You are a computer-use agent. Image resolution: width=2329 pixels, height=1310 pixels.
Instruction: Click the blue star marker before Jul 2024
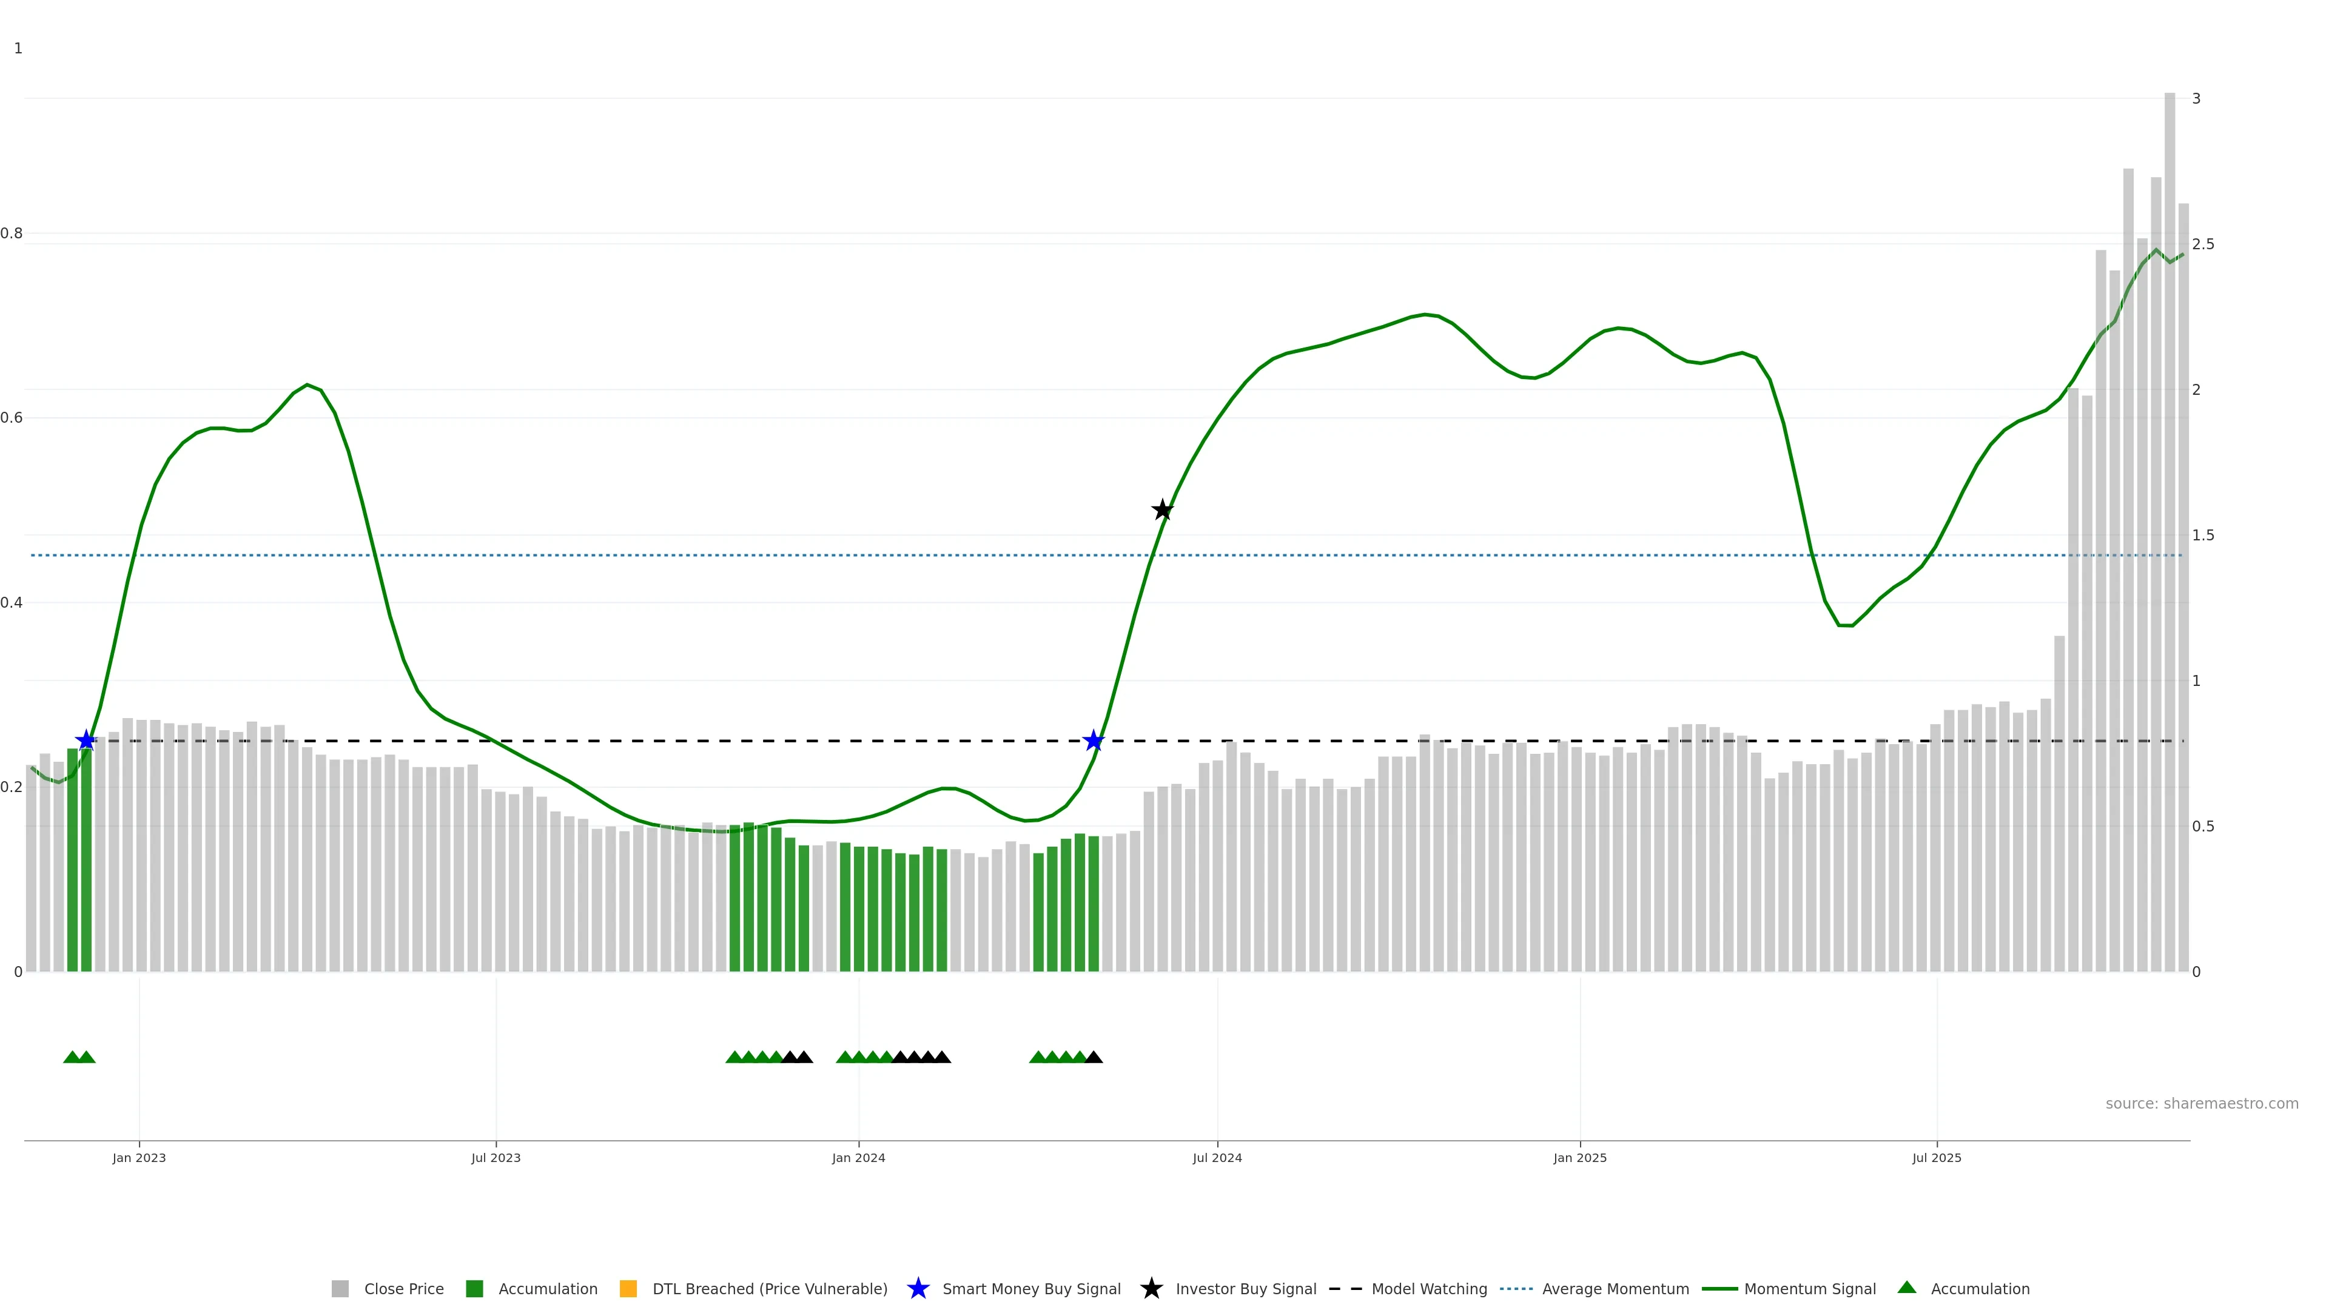coord(1093,741)
